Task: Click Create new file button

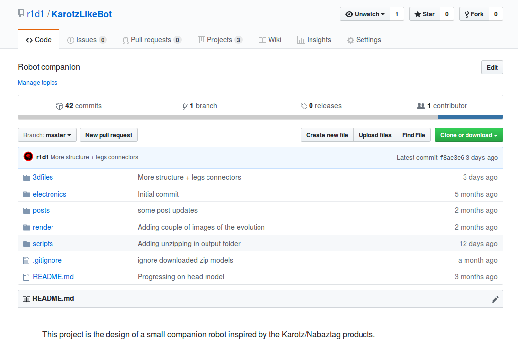Action: [327, 135]
